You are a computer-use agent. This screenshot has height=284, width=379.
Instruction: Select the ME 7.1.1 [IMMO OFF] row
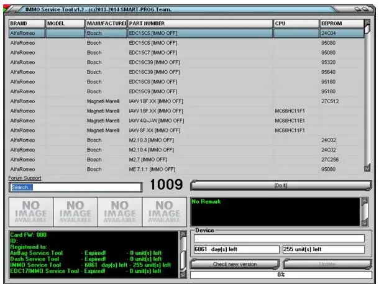coord(186,169)
